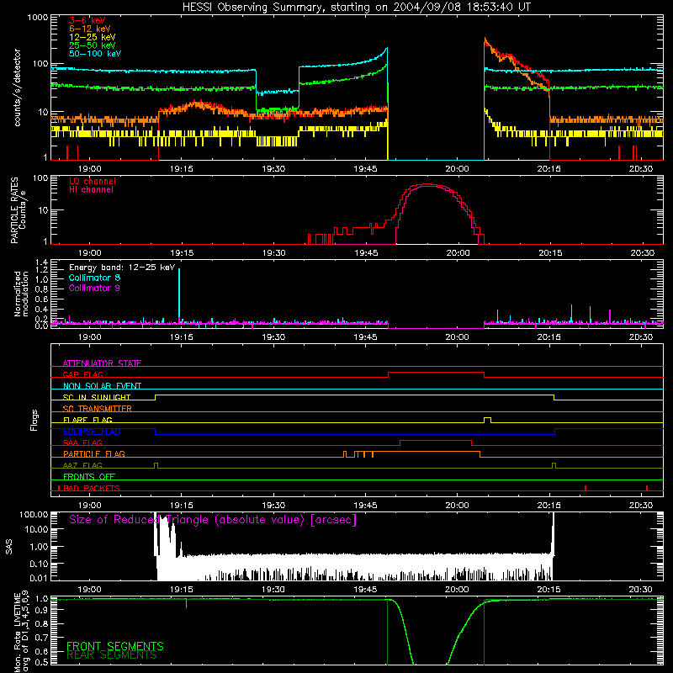Select the PARTICLE FLAG label

(x=94, y=453)
